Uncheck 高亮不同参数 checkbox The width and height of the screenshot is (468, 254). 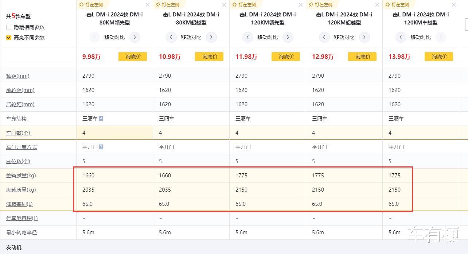tap(9, 38)
